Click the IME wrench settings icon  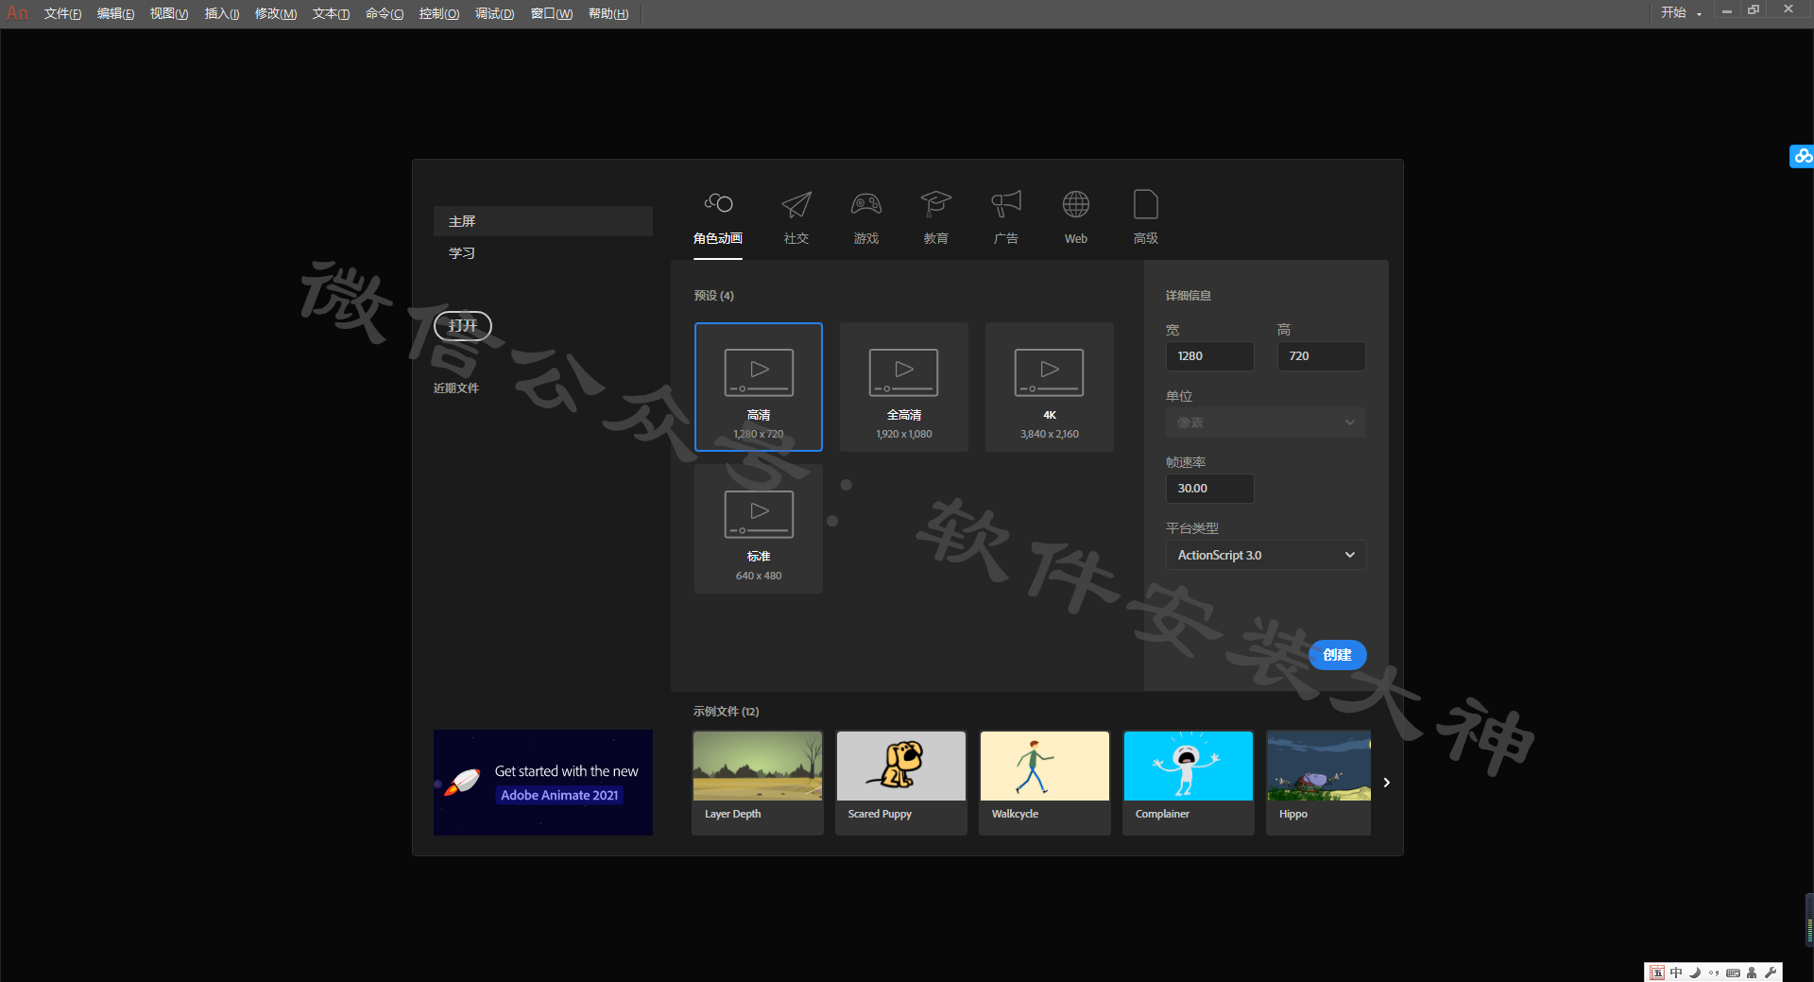[x=1771, y=973]
